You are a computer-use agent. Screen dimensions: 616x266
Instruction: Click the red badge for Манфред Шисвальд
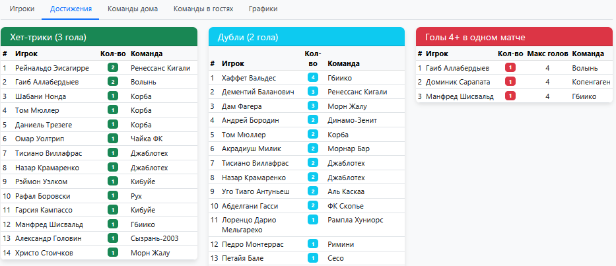point(510,96)
